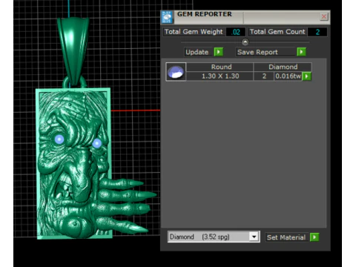Select the 1.30 X 1.30 size cell
Image resolution: width=356 pixels, height=267 pixels.
tap(220, 76)
